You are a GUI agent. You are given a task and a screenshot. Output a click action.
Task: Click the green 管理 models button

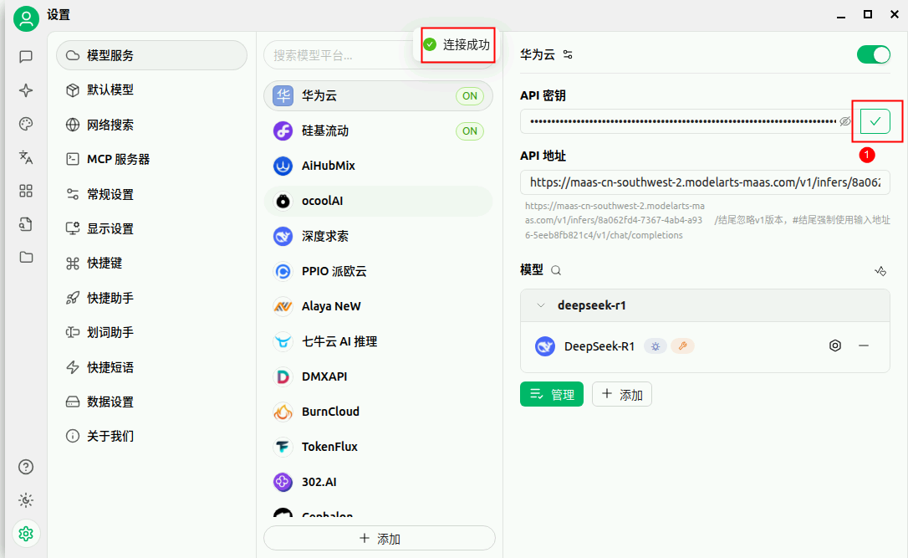(552, 395)
